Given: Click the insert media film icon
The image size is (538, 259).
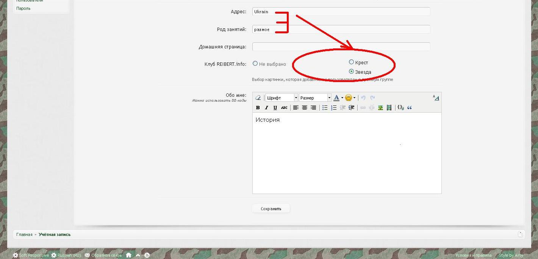Looking at the screenshot, I should [x=389, y=108].
